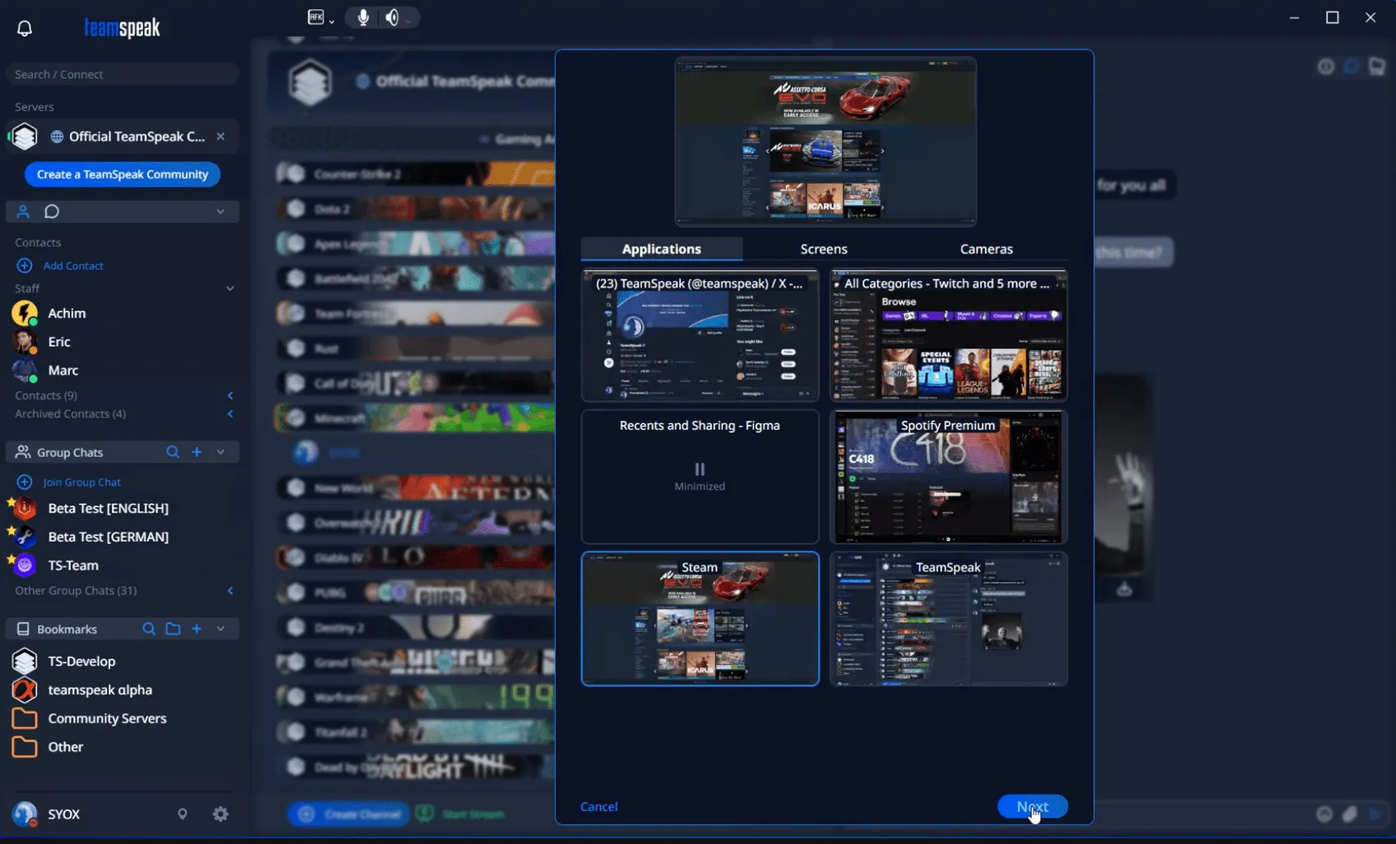This screenshot has width=1396, height=844.
Task: Switch to the Screens tab
Action: click(x=823, y=248)
